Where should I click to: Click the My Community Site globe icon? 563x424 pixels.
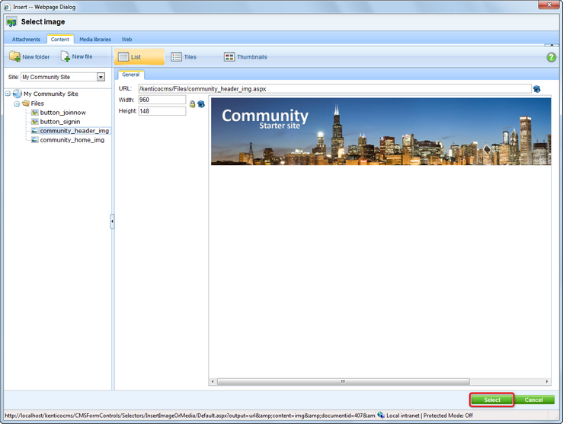pyautogui.click(x=18, y=94)
